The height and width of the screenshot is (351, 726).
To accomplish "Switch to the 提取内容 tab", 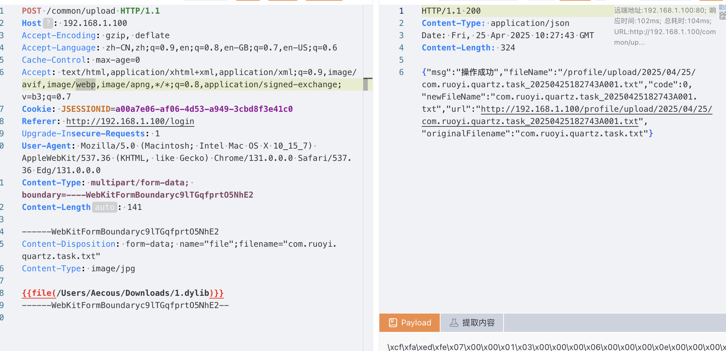I will [472, 323].
